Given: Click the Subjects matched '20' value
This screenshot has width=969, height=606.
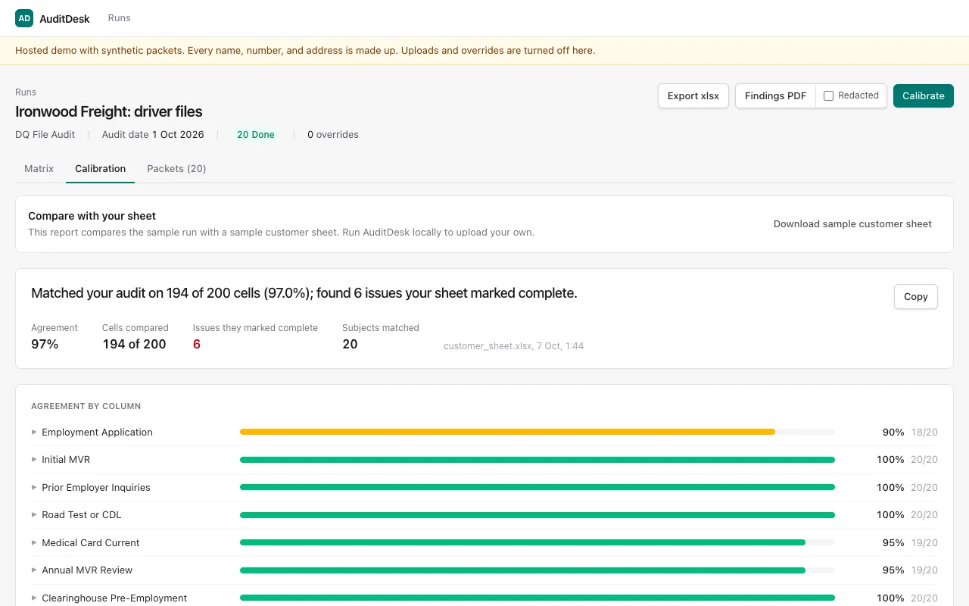Looking at the screenshot, I should click(x=350, y=345).
